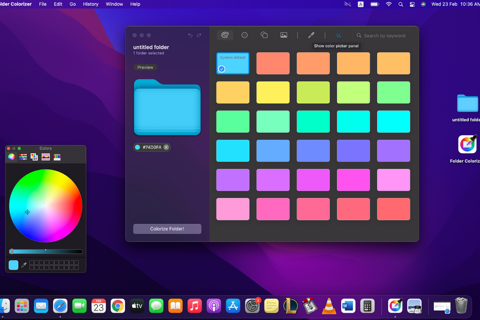The height and width of the screenshot is (320, 480).
Task: Open the Help menu
Action: coord(135,4)
